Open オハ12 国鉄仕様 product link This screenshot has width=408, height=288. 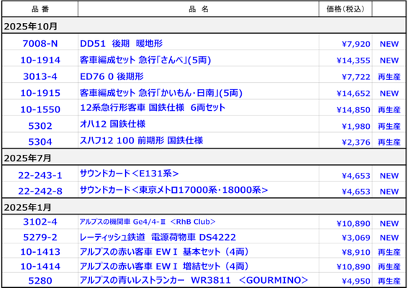coord(112,124)
